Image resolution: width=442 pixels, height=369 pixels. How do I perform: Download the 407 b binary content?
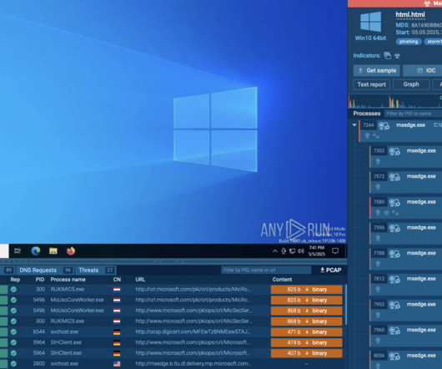click(306, 353)
